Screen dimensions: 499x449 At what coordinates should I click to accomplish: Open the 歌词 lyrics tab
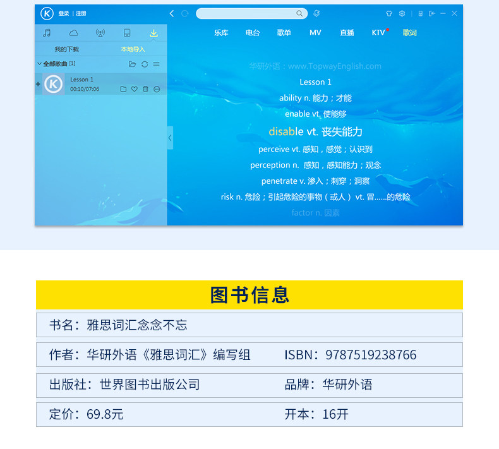(409, 32)
